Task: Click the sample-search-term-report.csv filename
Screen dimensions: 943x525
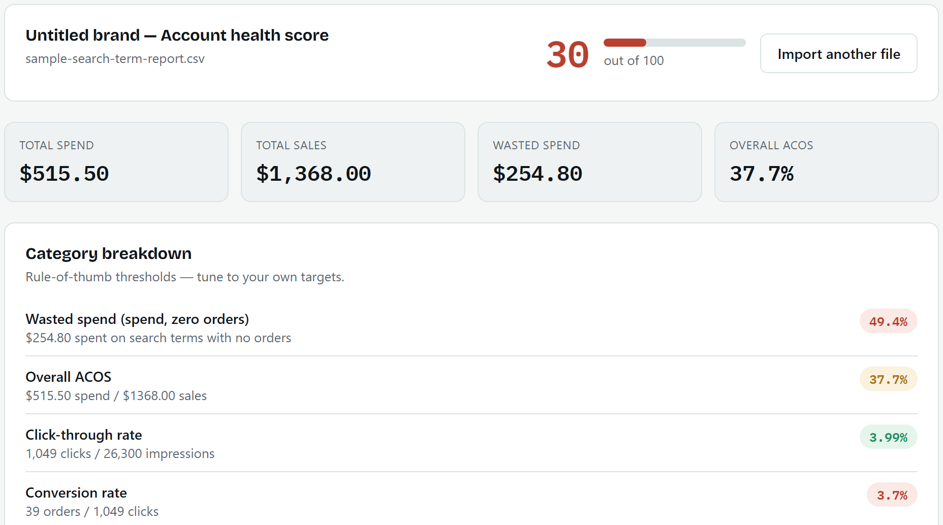Action: point(115,59)
